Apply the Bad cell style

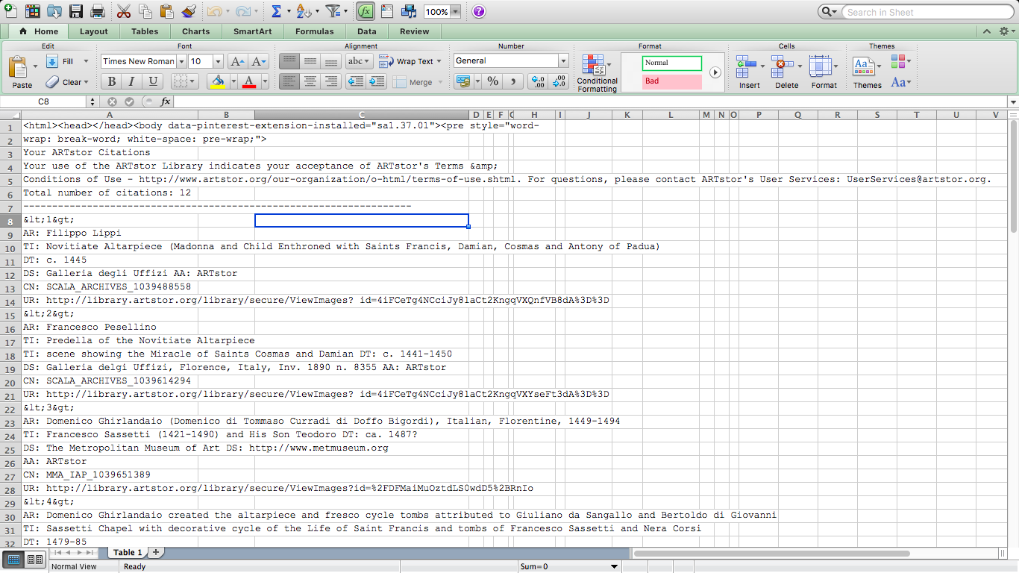click(672, 81)
